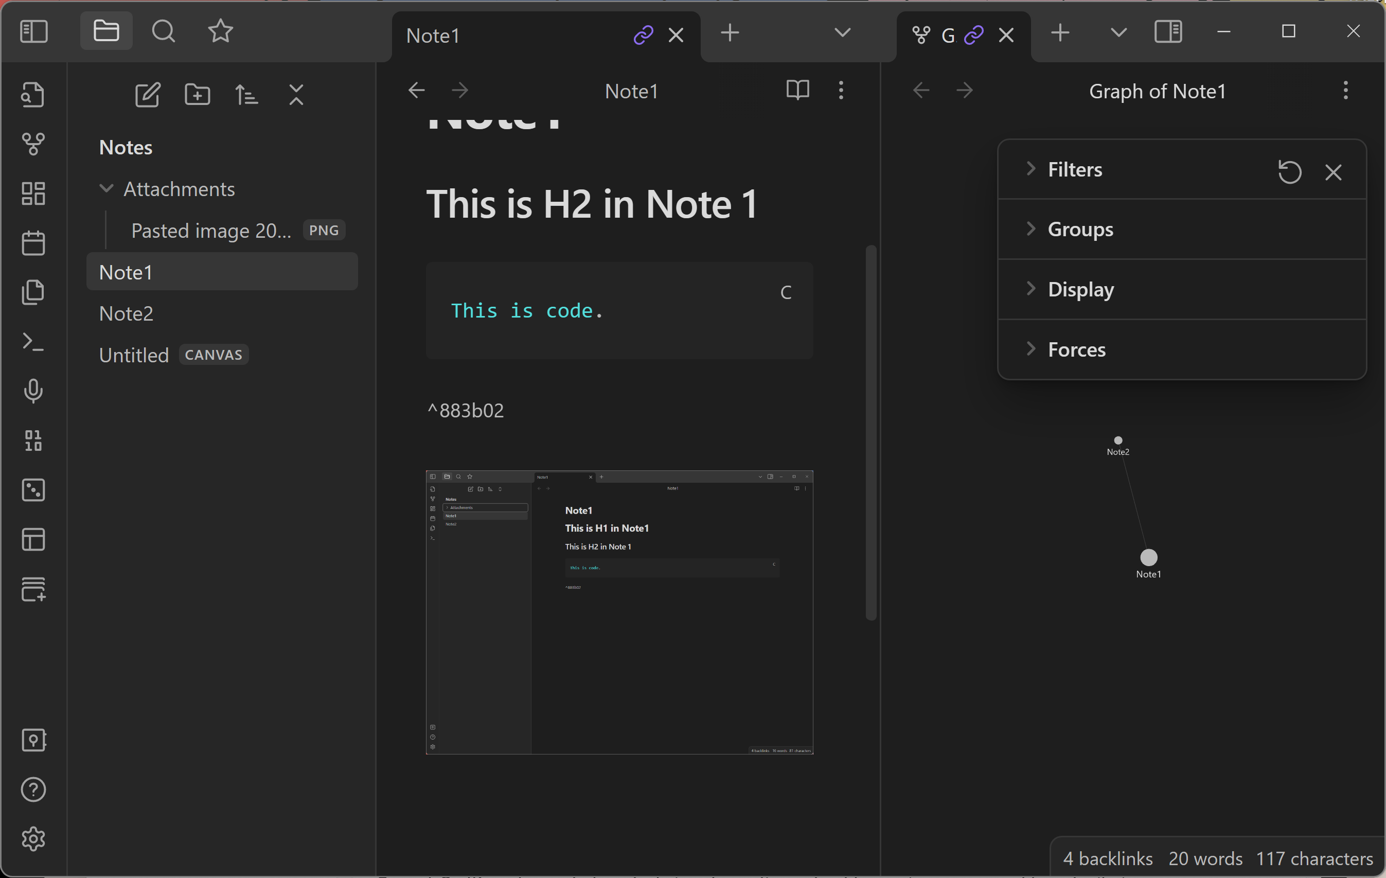Viewport: 1386px width, 878px height.
Task: Enable the left sidebar panel toggle
Action: pyautogui.click(x=33, y=30)
